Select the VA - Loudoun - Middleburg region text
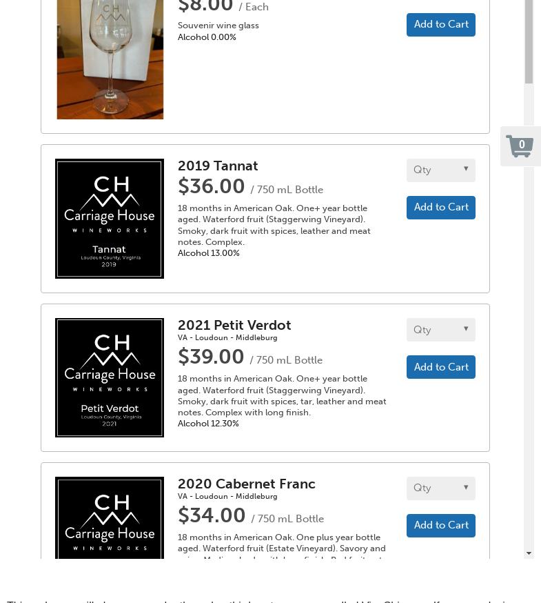This screenshot has width=541, height=603. coord(227,337)
